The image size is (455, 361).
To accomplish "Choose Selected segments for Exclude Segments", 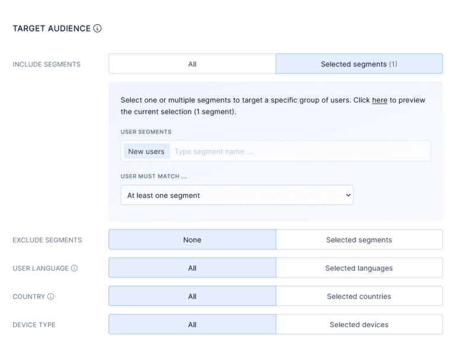I will [x=359, y=240].
